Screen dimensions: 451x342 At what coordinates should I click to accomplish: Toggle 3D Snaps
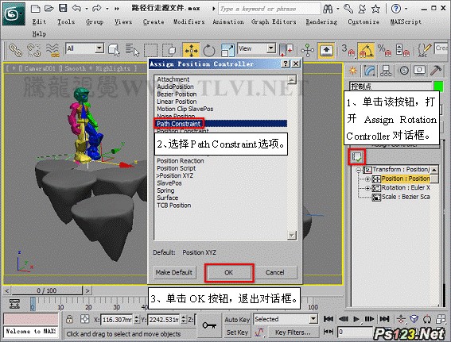[x=348, y=50]
